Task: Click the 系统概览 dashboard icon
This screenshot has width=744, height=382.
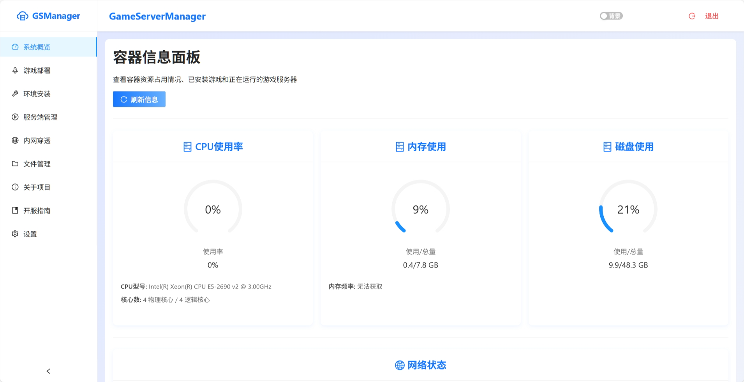Action: click(x=15, y=47)
